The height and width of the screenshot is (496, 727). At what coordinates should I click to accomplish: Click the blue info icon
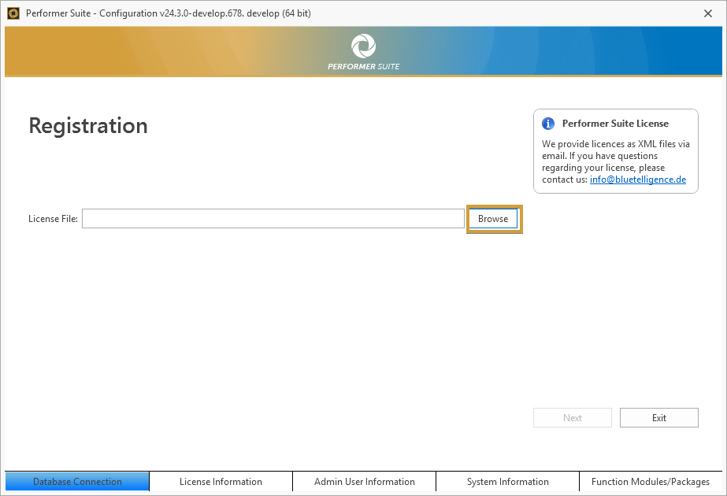tap(548, 124)
